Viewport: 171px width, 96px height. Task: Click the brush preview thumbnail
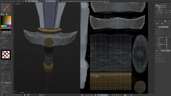point(6,8)
